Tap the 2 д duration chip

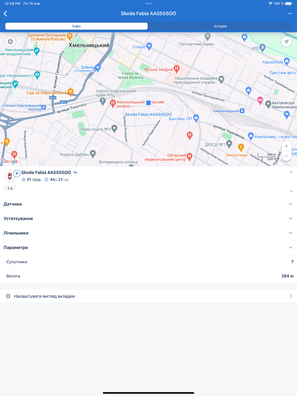click(x=10, y=188)
